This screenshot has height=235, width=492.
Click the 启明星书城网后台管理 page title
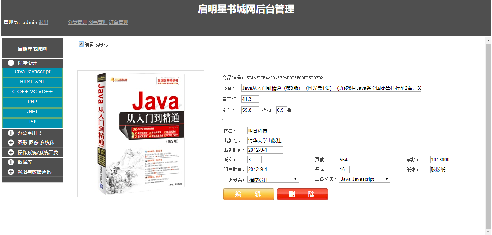(x=246, y=9)
